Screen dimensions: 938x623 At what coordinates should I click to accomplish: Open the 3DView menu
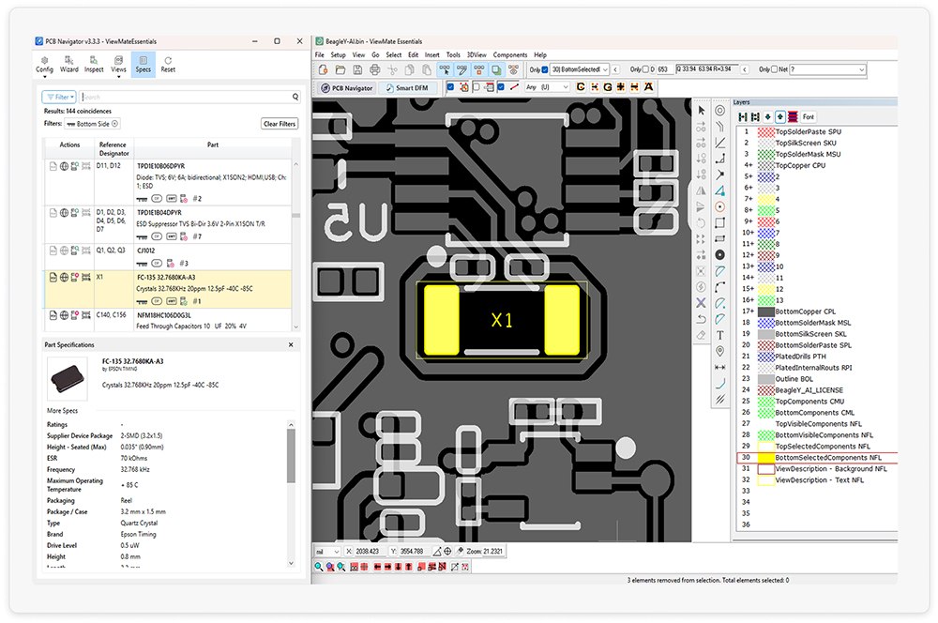(x=477, y=55)
